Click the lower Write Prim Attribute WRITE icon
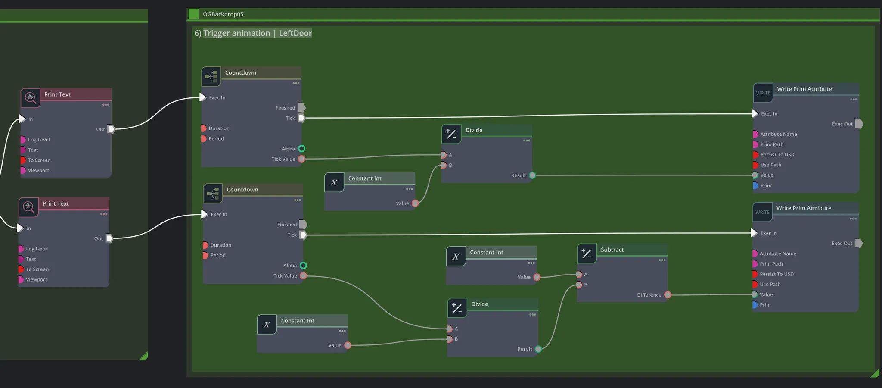 click(x=762, y=212)
